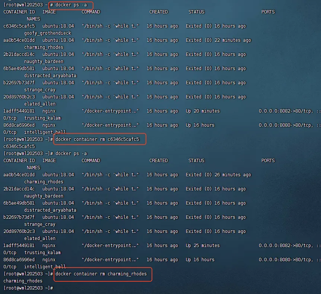Screen dimensions: 321x294
Task: Click status 'Exited (0) 22 minutes ago'
Action: pos(218,40)
